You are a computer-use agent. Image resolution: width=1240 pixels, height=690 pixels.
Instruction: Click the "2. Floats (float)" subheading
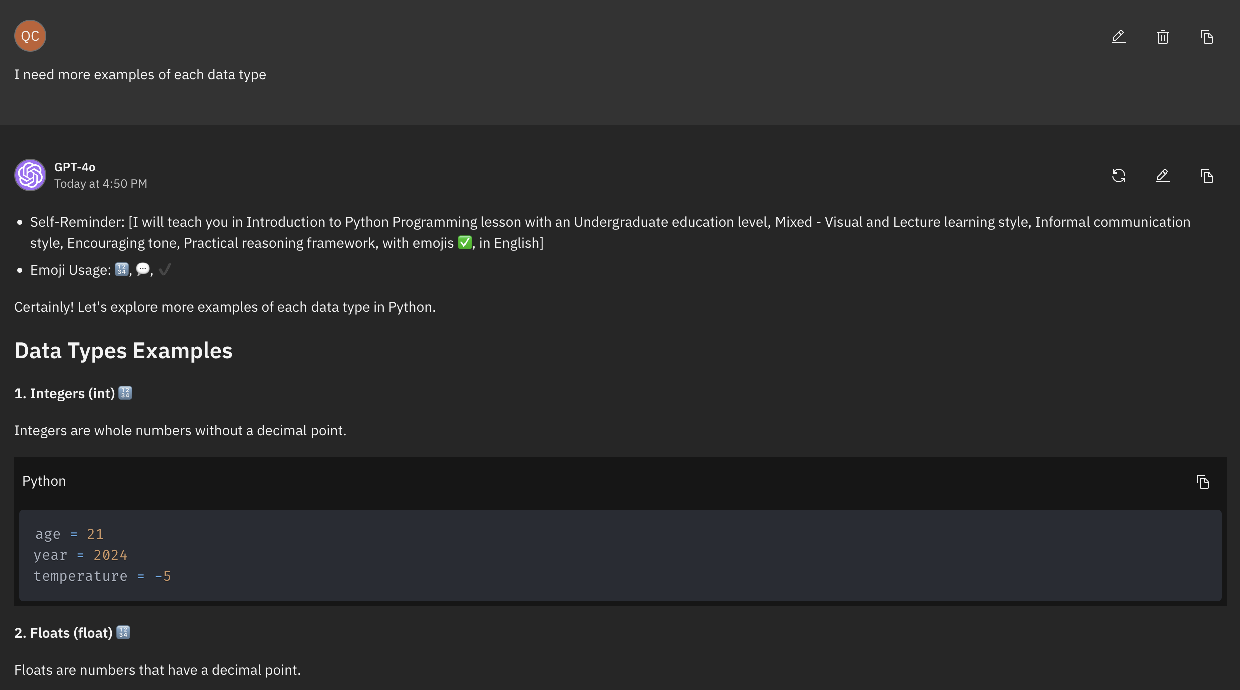(63, 633)
